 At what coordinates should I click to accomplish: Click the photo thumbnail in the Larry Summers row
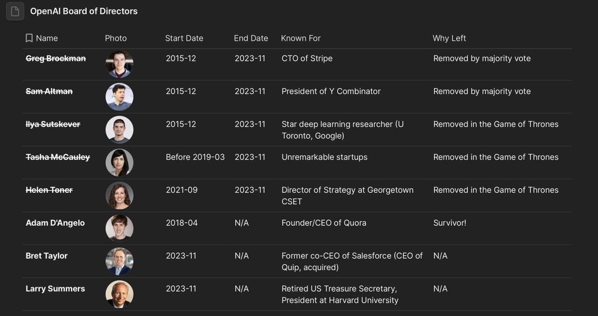120,294
